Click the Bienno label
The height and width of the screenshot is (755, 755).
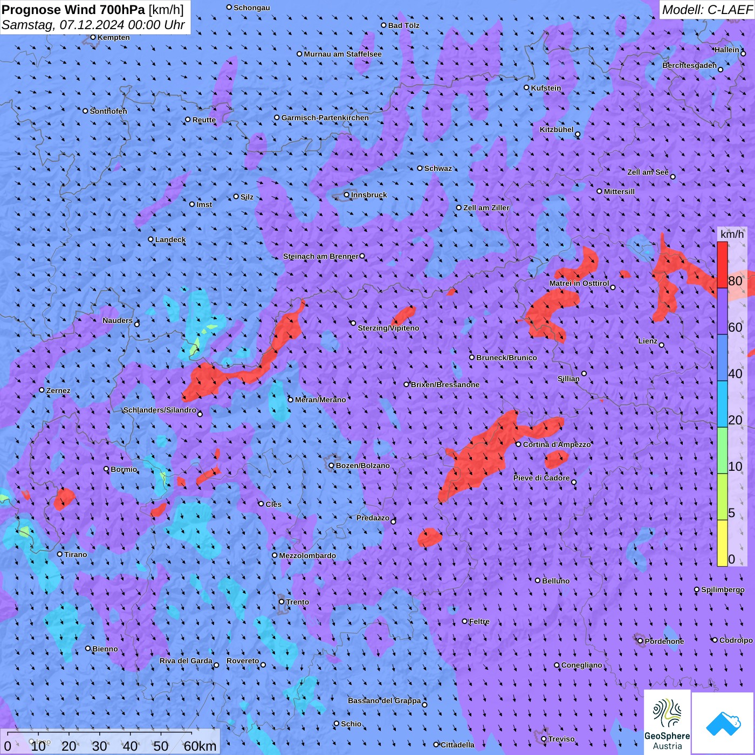click(105, 649)
